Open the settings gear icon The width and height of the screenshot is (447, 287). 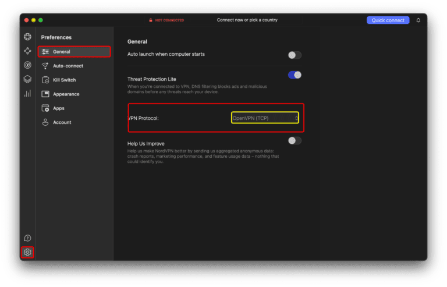click(28, 252)
